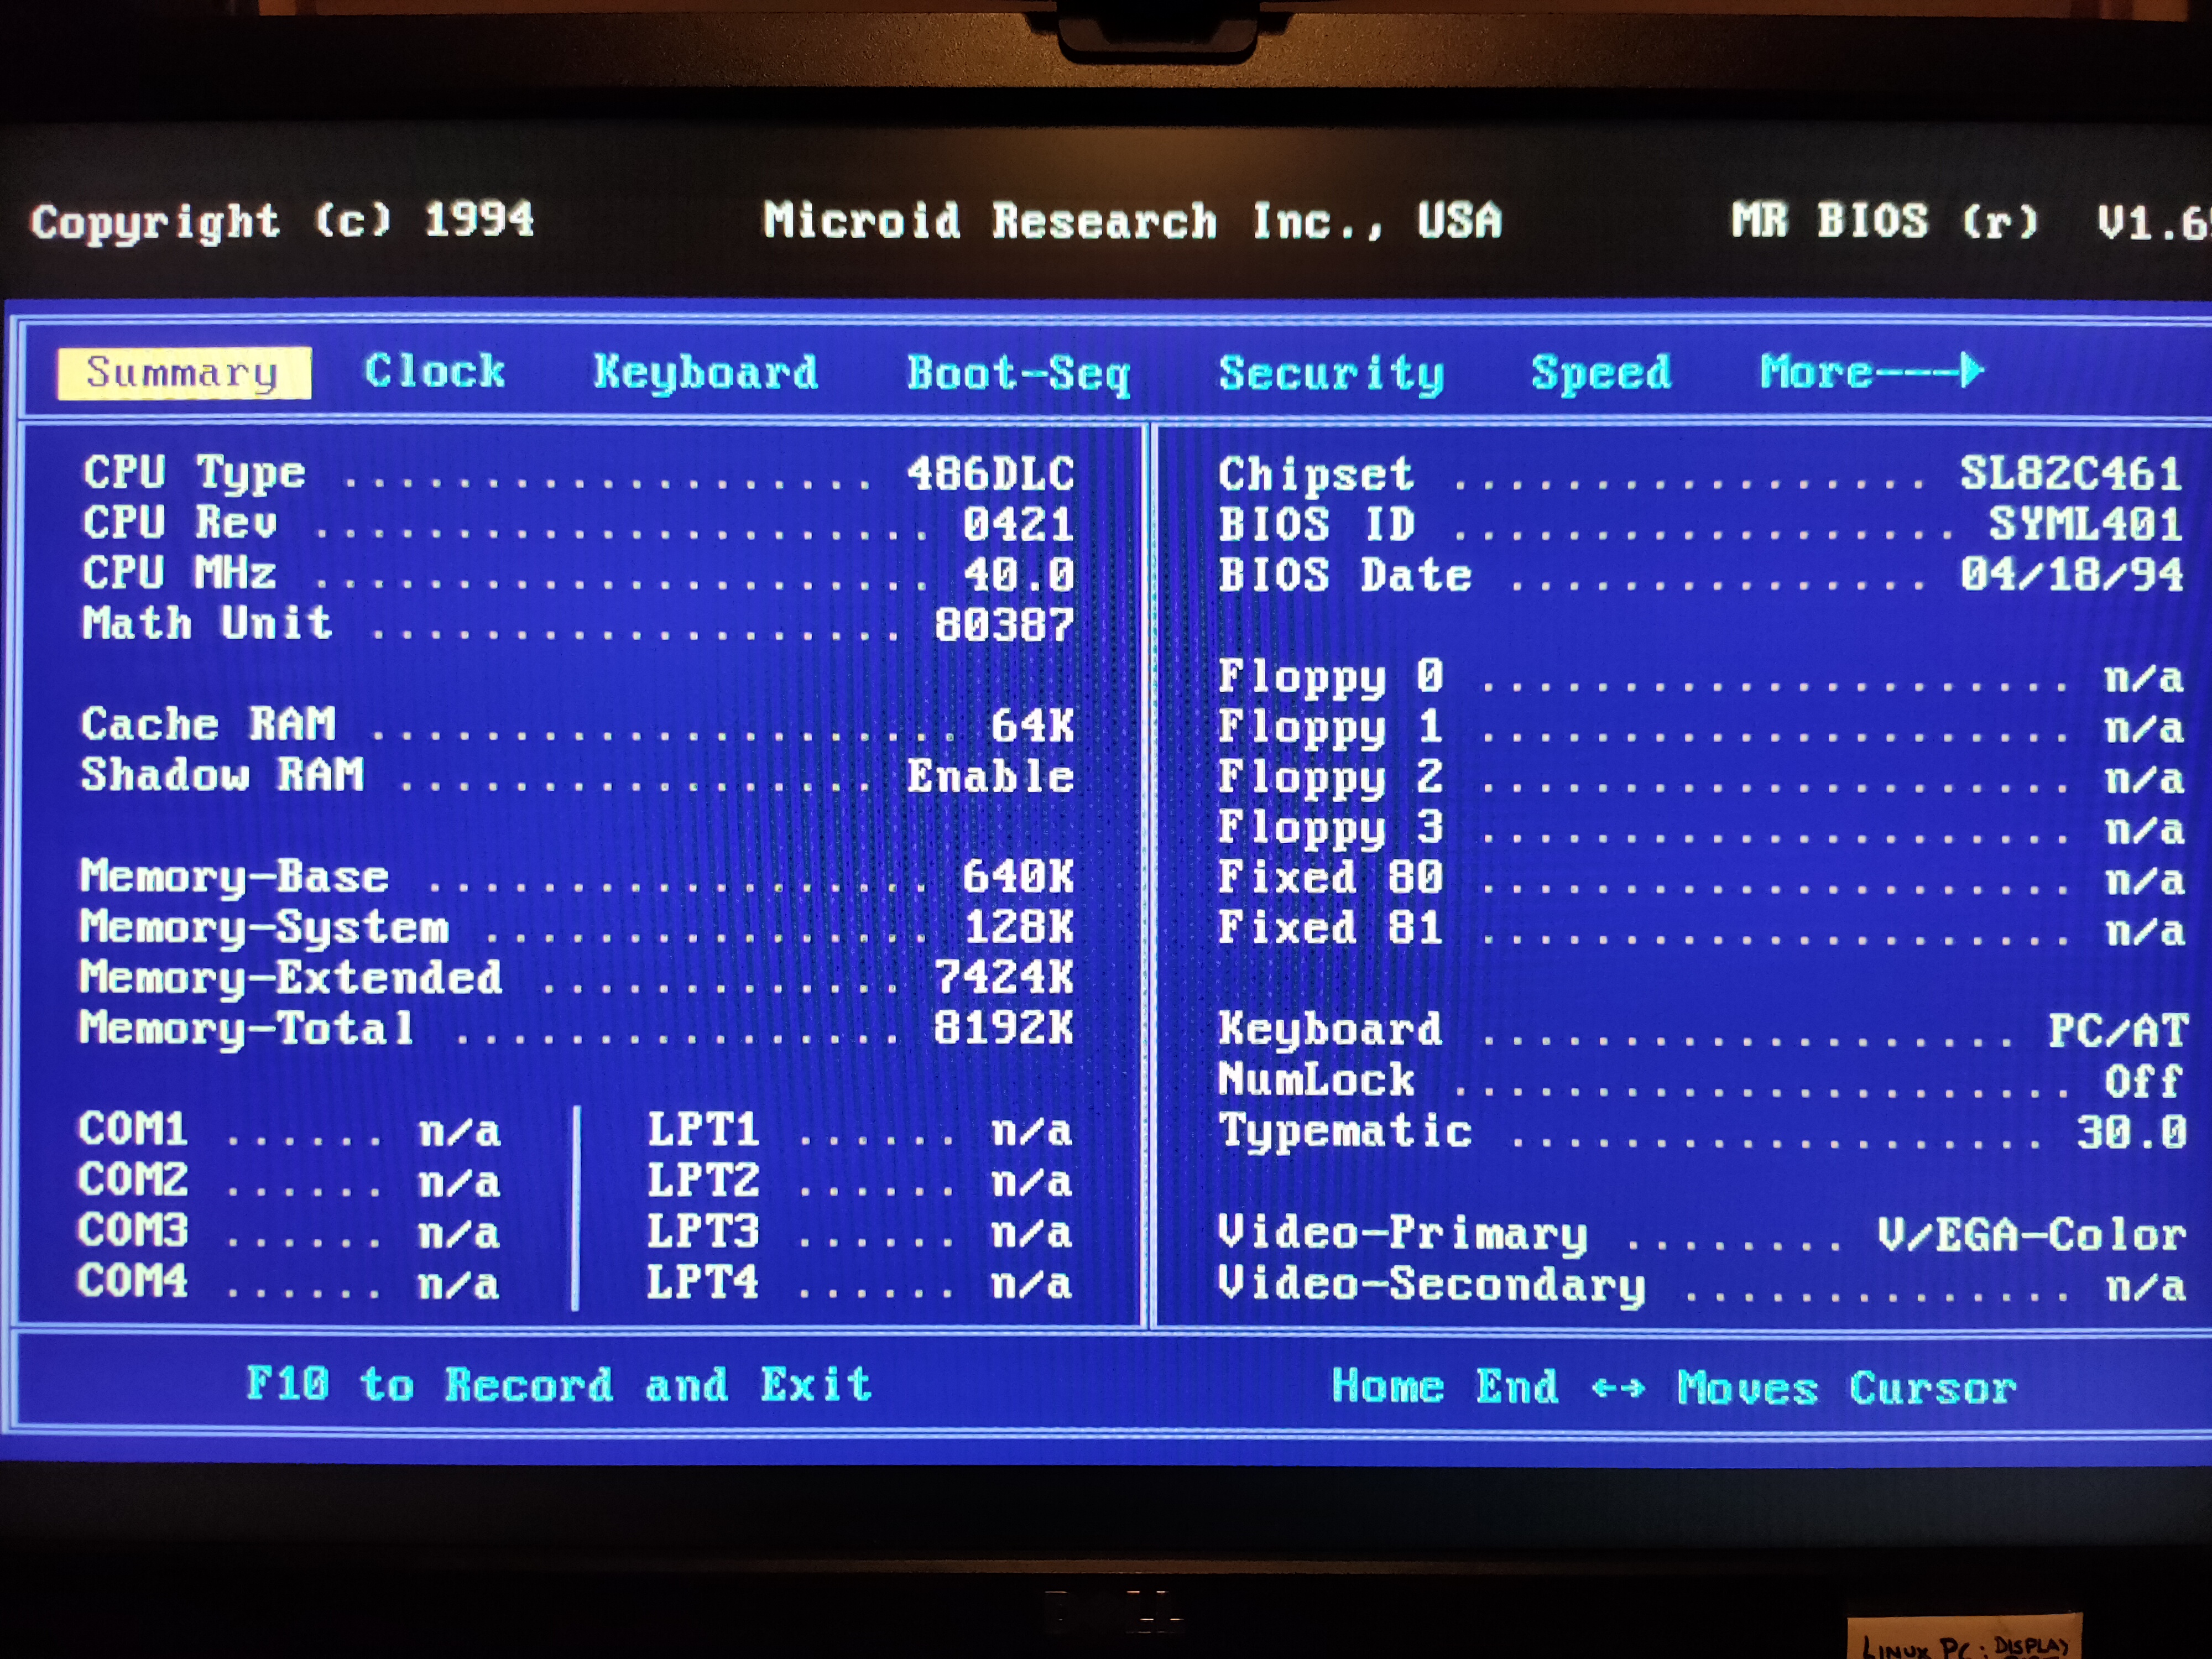Switch to the Keyboard tab
Viewport: 2212px width, 1659px height.
point(705,372)
